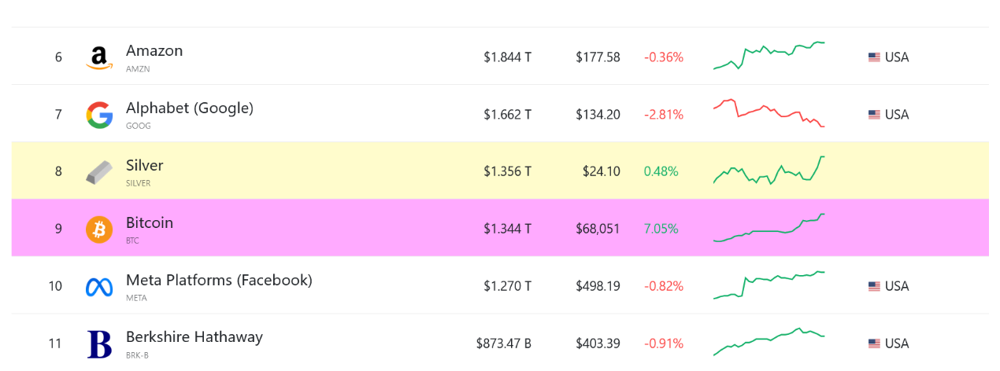This screenshot has height=371, width=1000.
Task: Click rank number 10
Action: coord(55,286)
